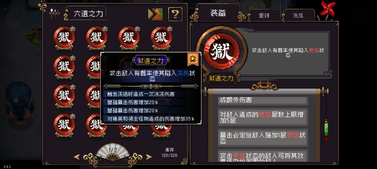Select the 燃烧层数上限增加5层 attribute entry
This screenshot has height=169, width=377.
point(263,117)
